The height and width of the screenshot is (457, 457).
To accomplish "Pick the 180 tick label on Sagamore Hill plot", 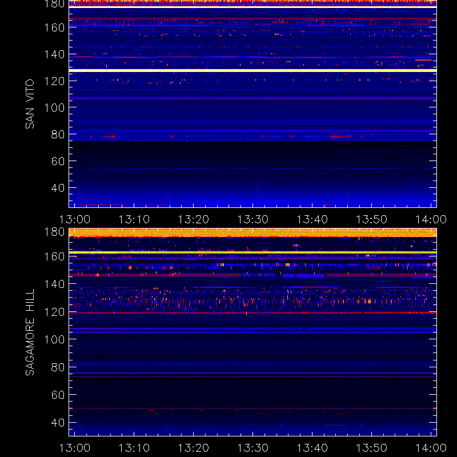I will pos(54,232).
